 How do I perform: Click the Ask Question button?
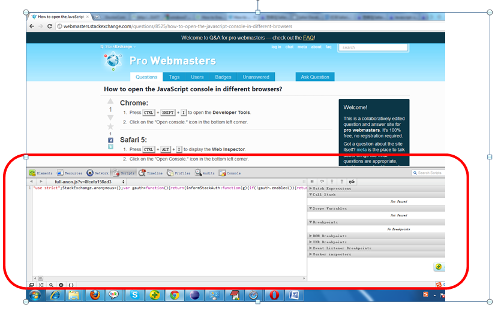[x=315, y=77]
